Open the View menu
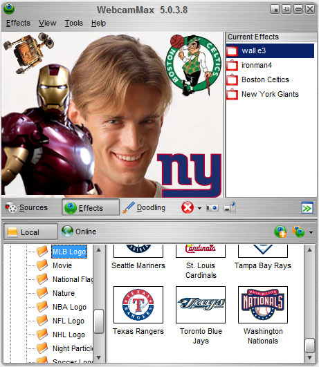Screen dimensions: 319x367 tap(47, 23)
